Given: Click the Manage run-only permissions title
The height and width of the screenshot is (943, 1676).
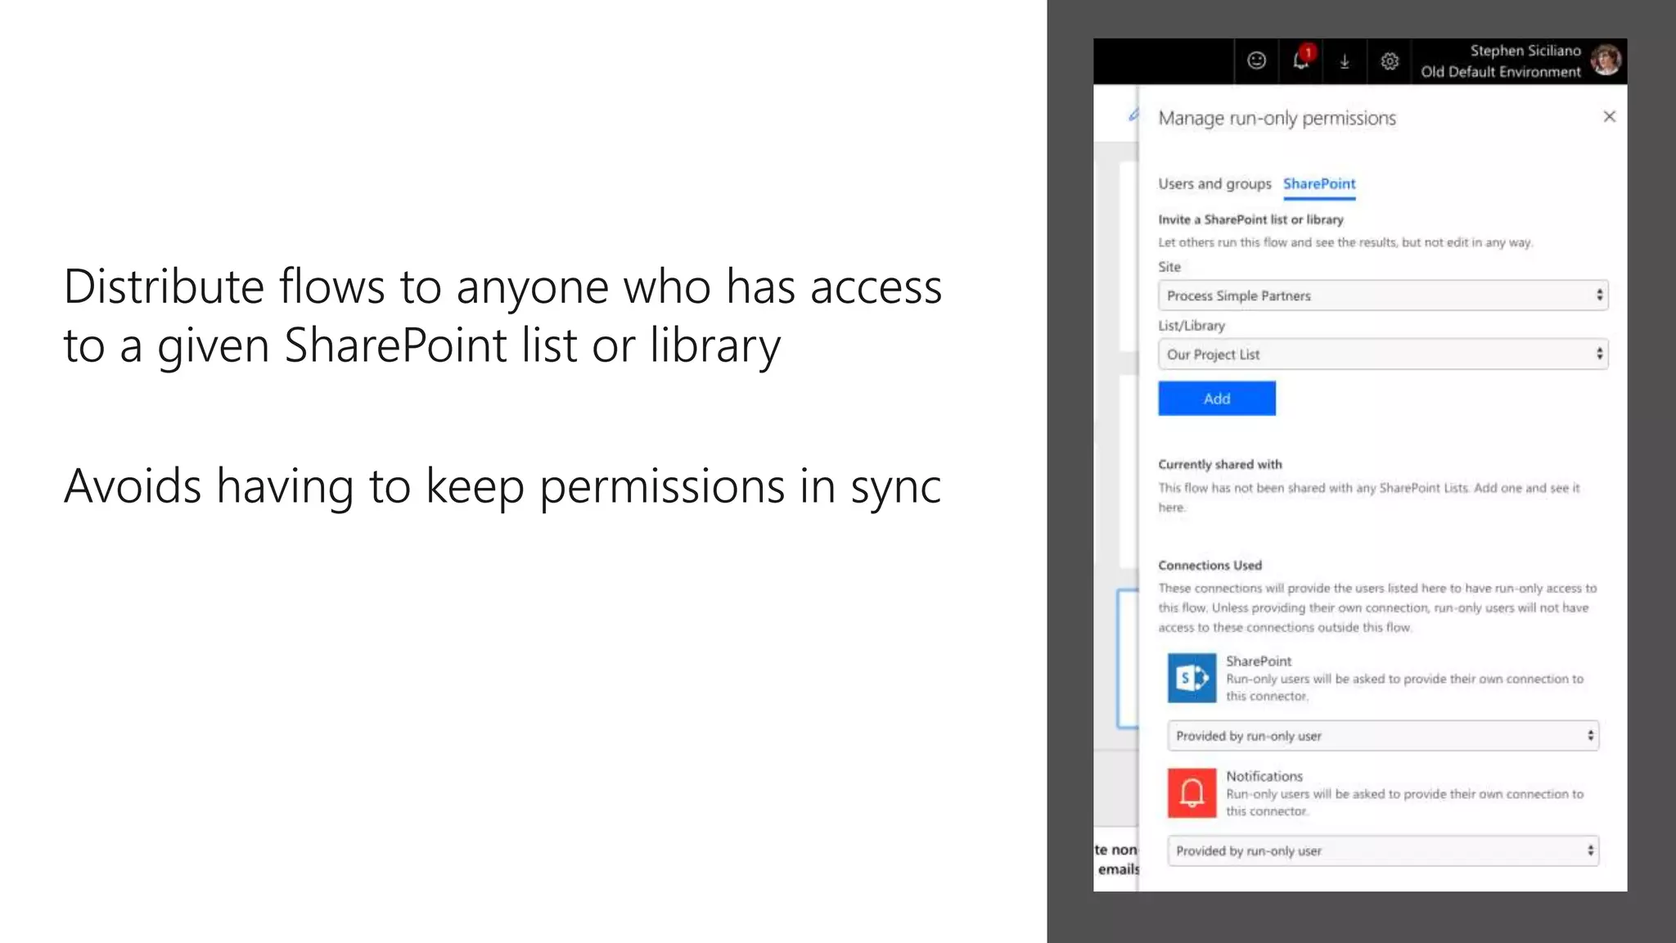Looking at the screenshot, I should (x=1277, y=119).
